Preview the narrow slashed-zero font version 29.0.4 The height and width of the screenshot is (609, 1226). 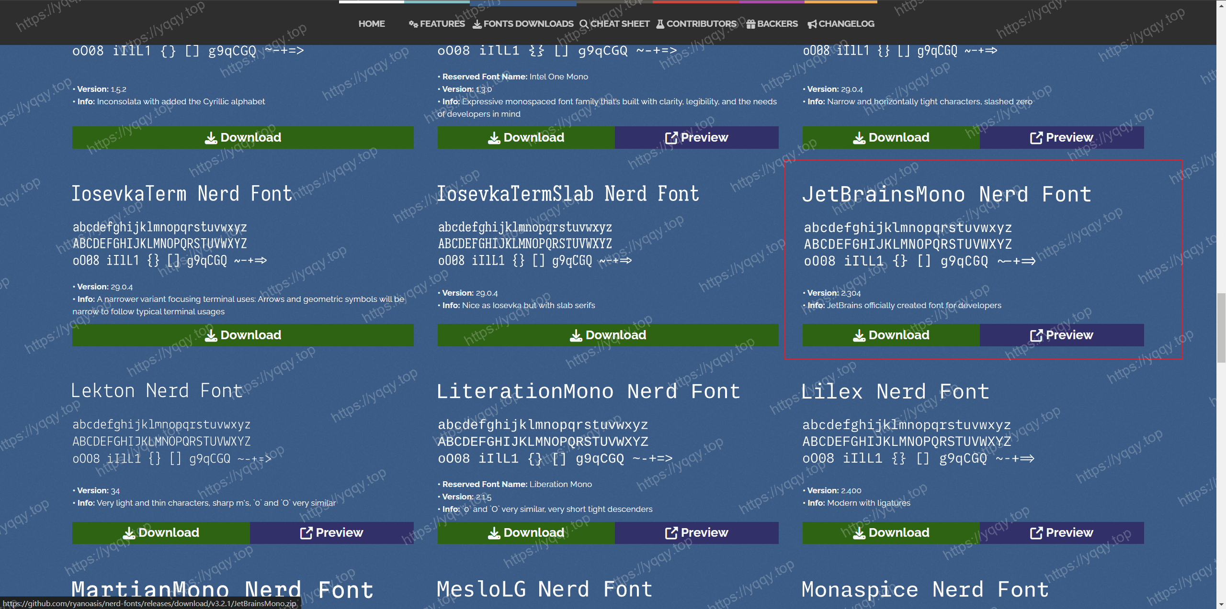pos(1062,138)
